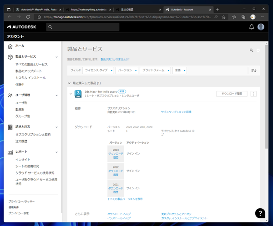
Task: Click the Autodesk logo in header
Action: click(21, 27)
